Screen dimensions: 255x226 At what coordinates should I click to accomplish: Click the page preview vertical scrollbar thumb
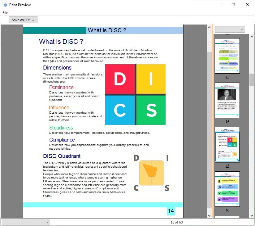[209, 130]
